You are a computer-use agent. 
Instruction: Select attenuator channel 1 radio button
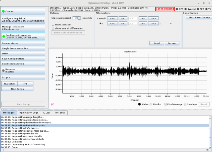[101, 24]
